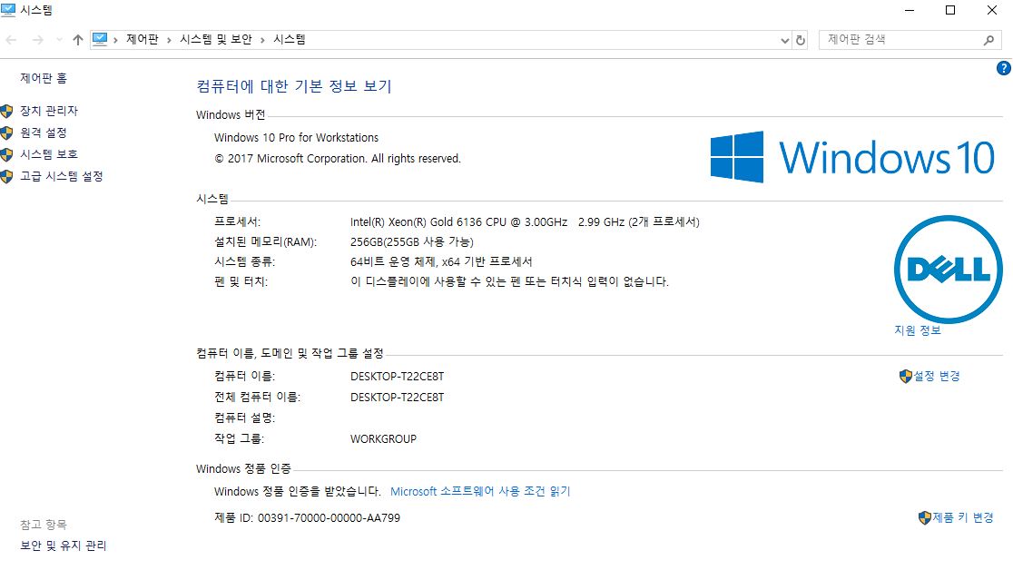Expand chevron after computer icon in address bar

coord(115,40)
